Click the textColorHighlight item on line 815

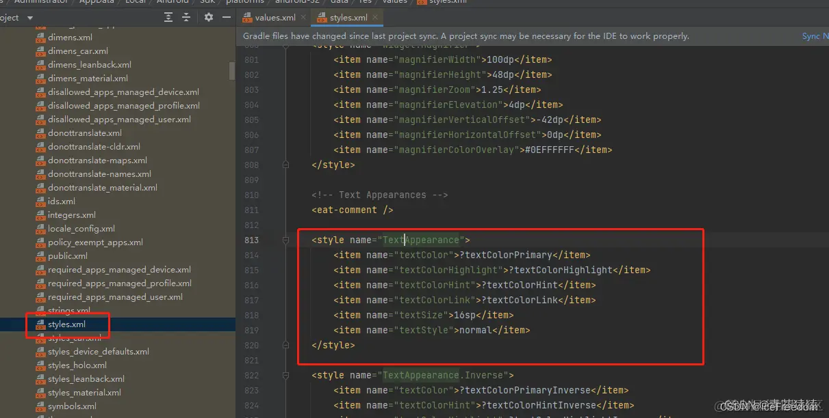click(x=492, y=270)
